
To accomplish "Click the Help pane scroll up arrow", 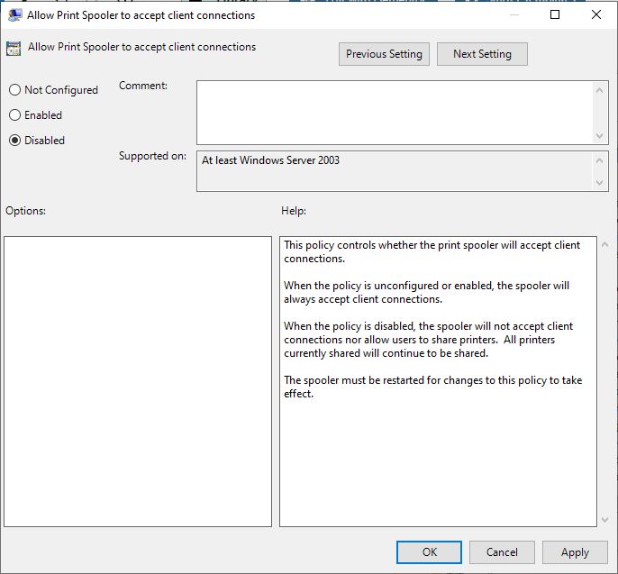I will pyautogui.click(x=603, y=244).
